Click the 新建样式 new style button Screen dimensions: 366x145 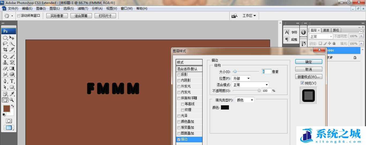[308, 77]
